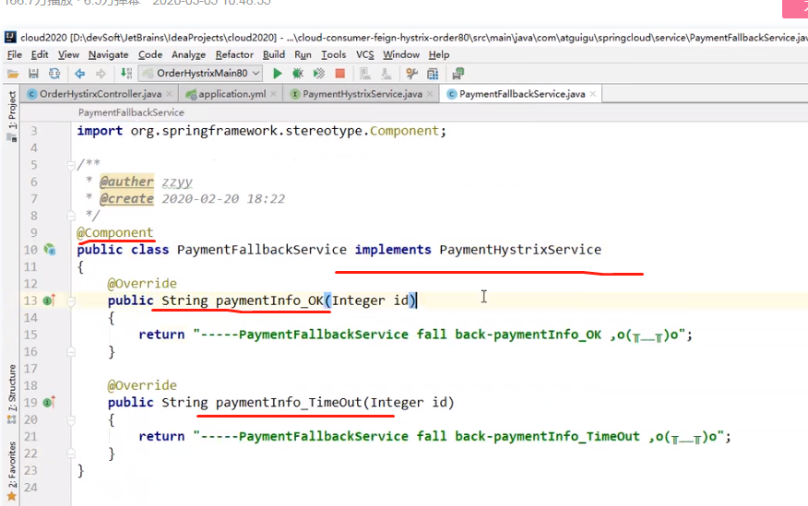
Task: Switch to OrderHystirxController.java tab
Action: pos(101,94)
